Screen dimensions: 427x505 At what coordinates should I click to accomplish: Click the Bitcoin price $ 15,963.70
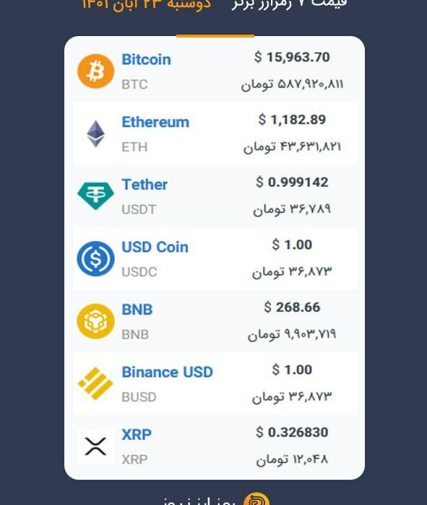pyautogui.click(x=292, y=57)
